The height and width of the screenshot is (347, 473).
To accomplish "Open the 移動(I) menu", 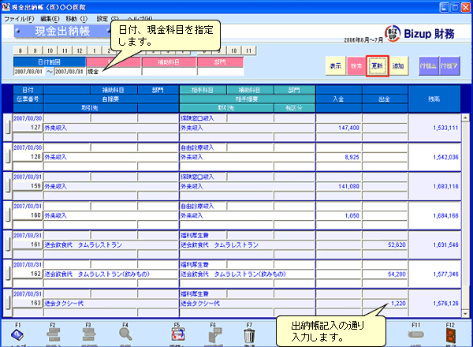I will 76,19.
